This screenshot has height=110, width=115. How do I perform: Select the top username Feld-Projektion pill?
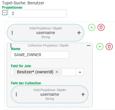point(46,33)
